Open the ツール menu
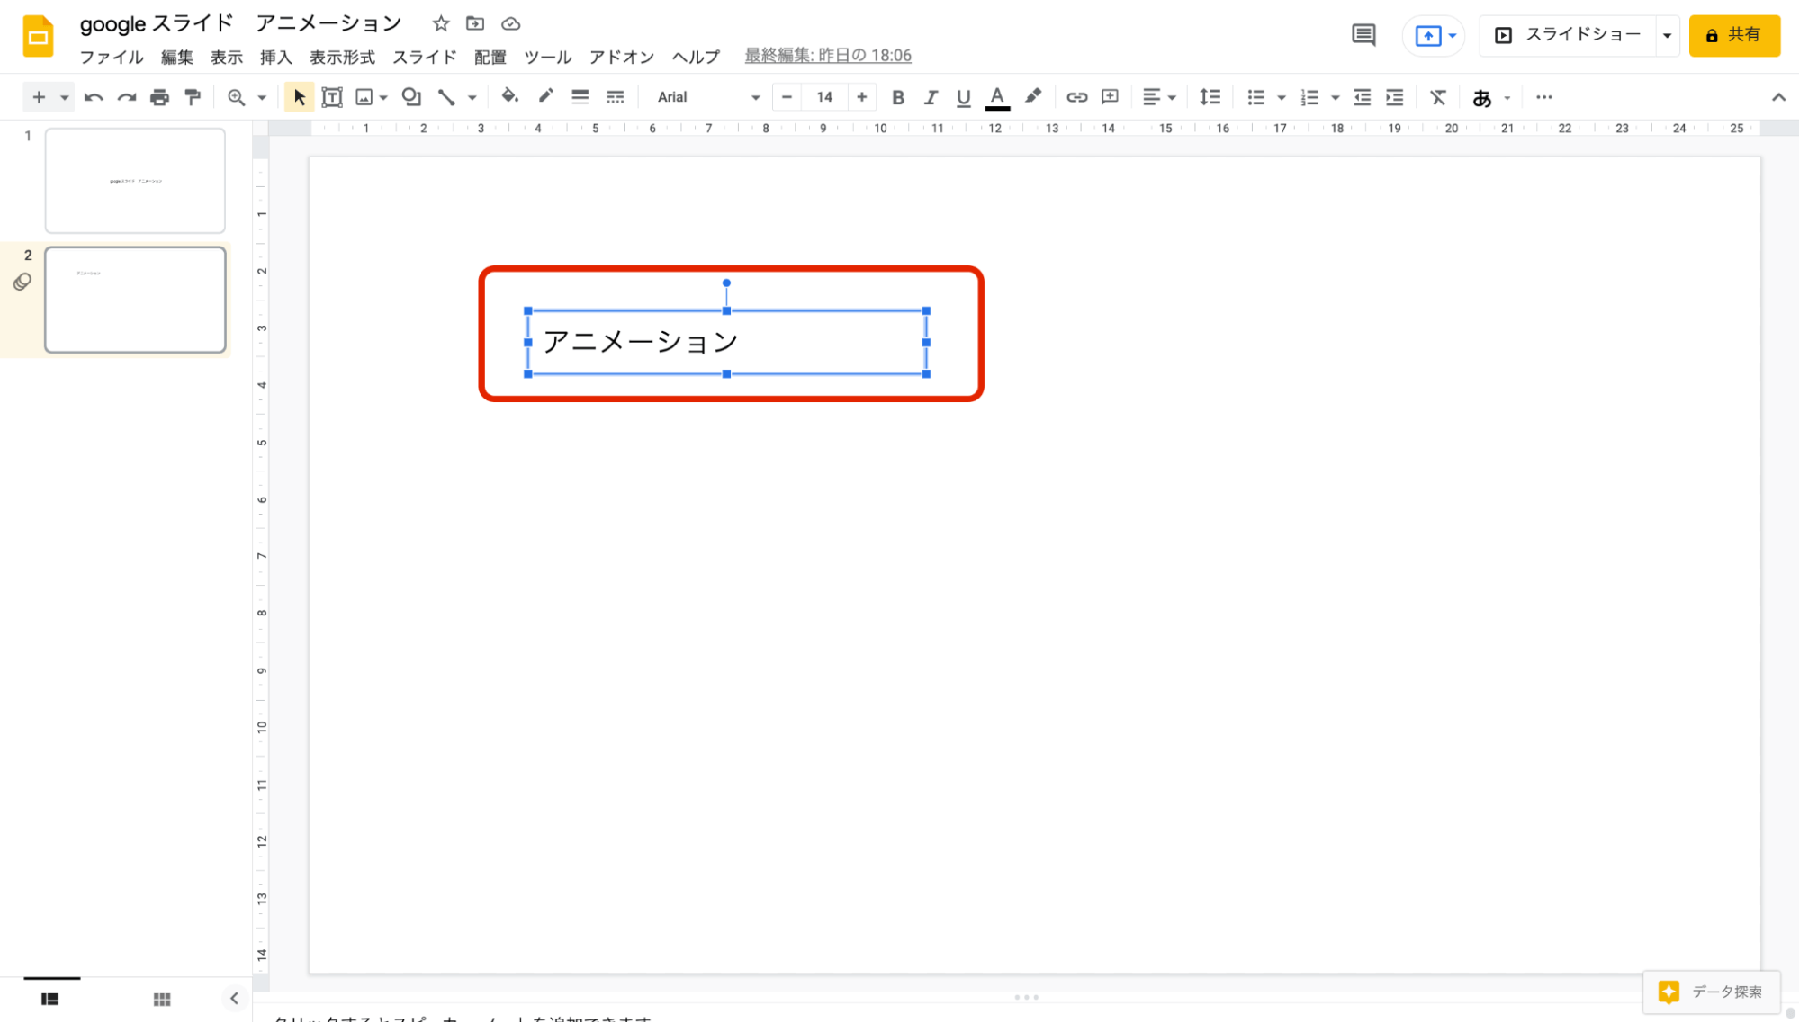 [x=548, y=57]
